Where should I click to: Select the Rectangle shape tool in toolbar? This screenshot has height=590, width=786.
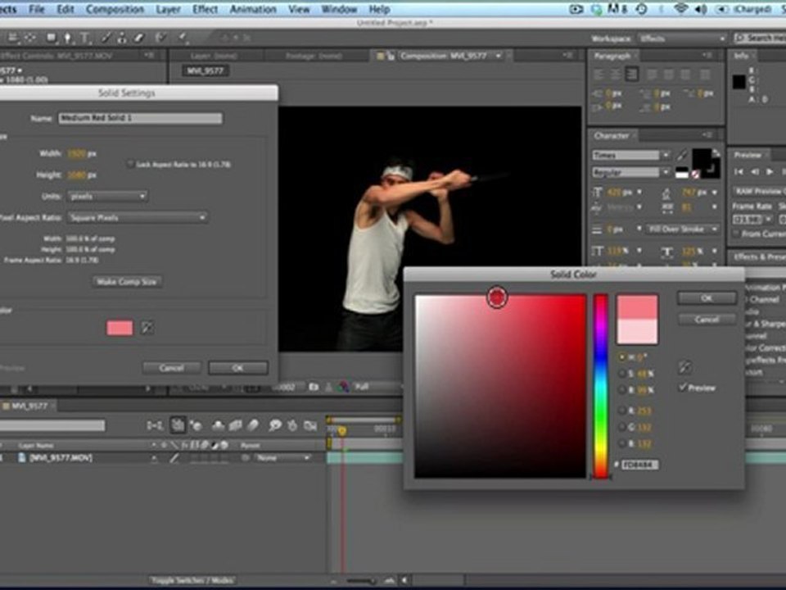click(51, 38)
